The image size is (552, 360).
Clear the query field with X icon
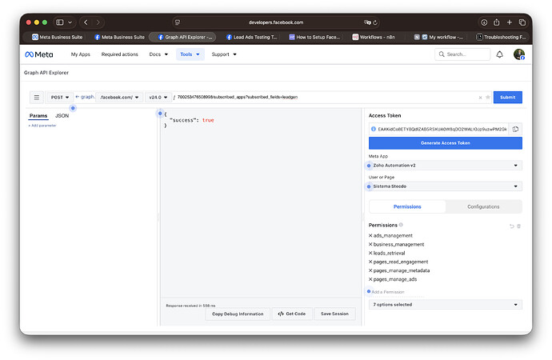coord(480,98)
